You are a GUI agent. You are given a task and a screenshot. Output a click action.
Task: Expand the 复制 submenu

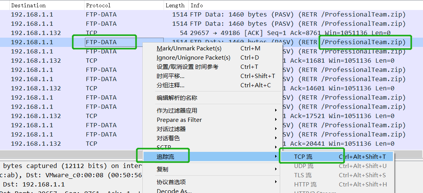click(212, 169)
